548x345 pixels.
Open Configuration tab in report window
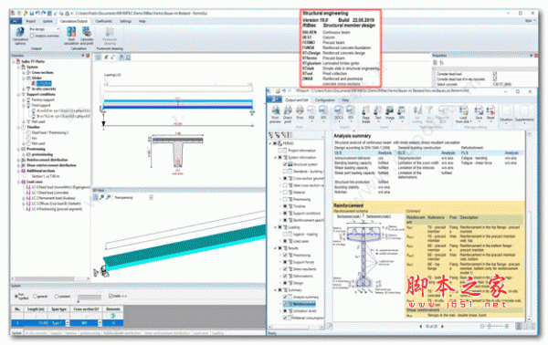click(x=324, y=99)
